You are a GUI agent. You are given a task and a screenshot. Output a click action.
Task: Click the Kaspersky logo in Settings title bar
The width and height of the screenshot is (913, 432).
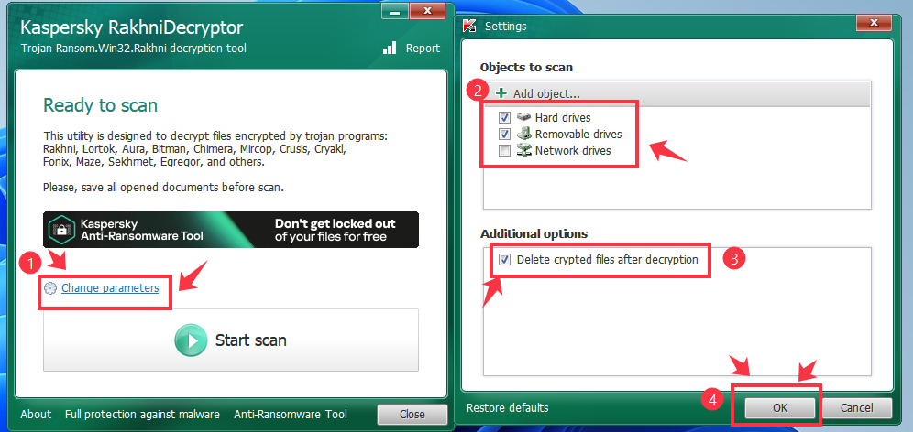(469, 27)
